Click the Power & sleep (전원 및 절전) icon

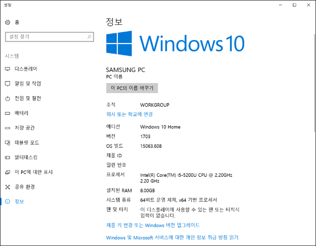pyautogui.click(x=7, y=99)
